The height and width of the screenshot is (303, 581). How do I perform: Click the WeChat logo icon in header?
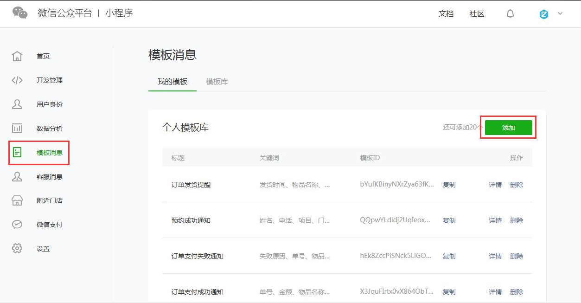[20, 13]
